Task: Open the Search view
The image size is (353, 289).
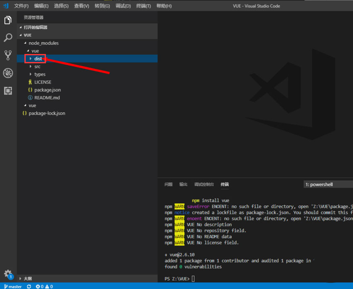Action: click(x=8, y=38)
